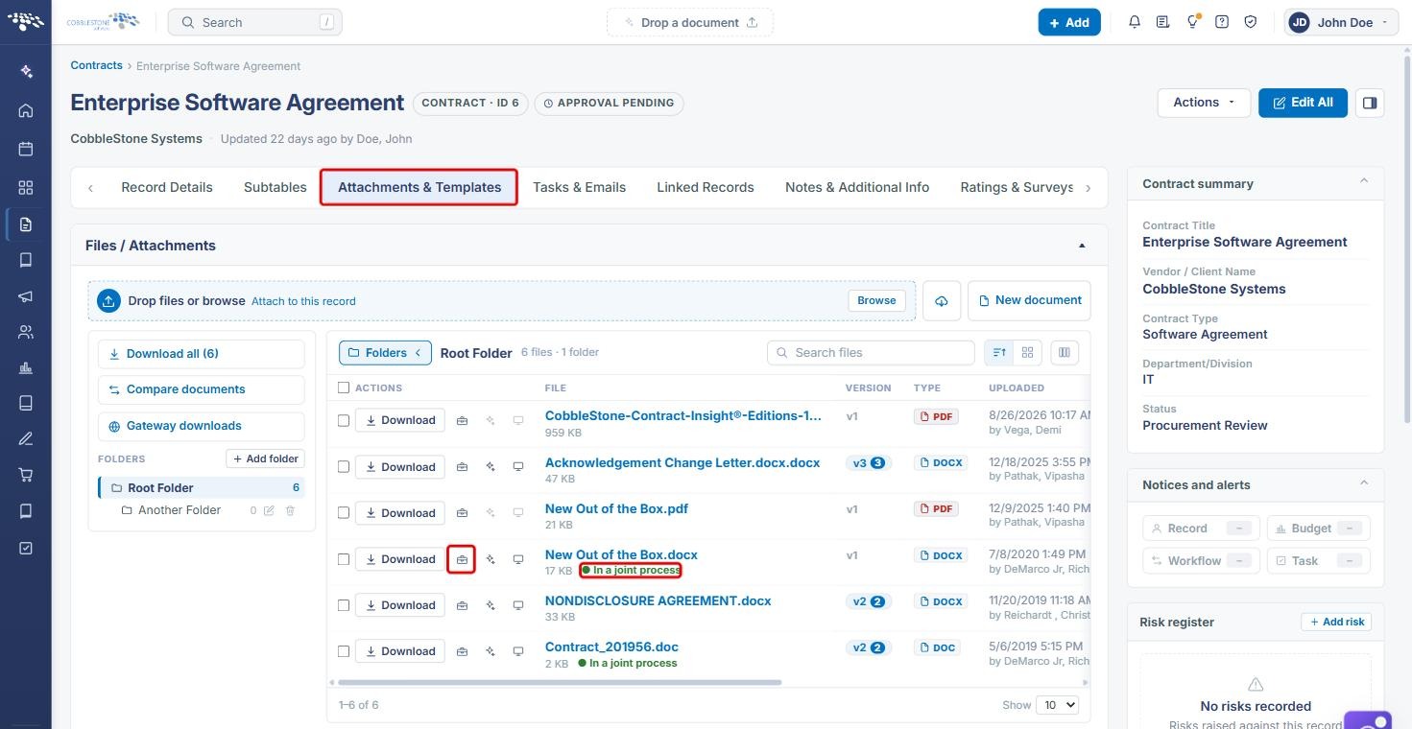Select the Acknowledgement Change Letter row checkbox
The width and height of the screenshot is (1412, 729).
[344, 466]
